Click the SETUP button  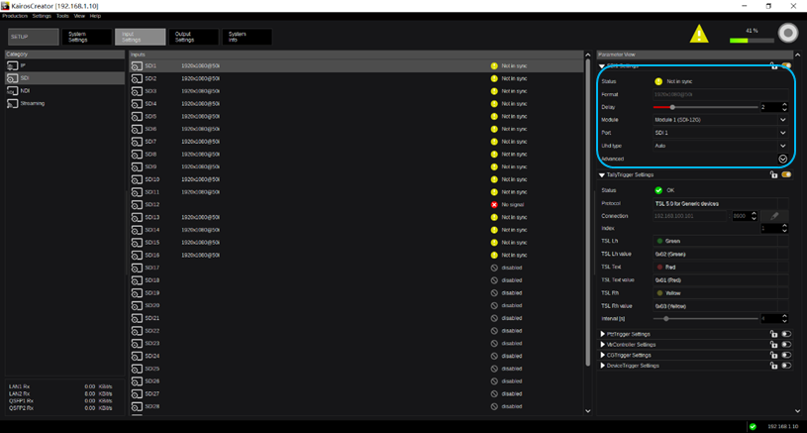33,37
